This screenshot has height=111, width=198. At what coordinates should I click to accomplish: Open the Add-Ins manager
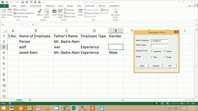click(x=40, y=12)
